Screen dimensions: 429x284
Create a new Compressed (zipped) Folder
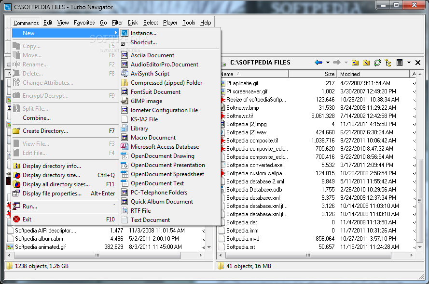(170, 83)
